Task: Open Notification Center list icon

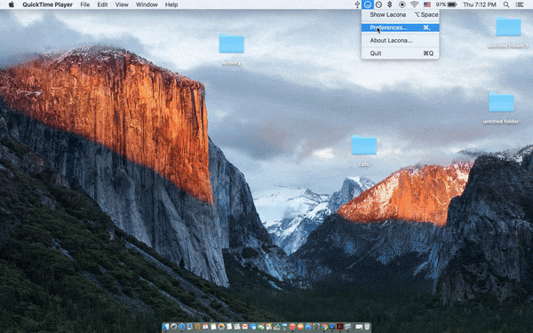Action: tap(520, 4)
